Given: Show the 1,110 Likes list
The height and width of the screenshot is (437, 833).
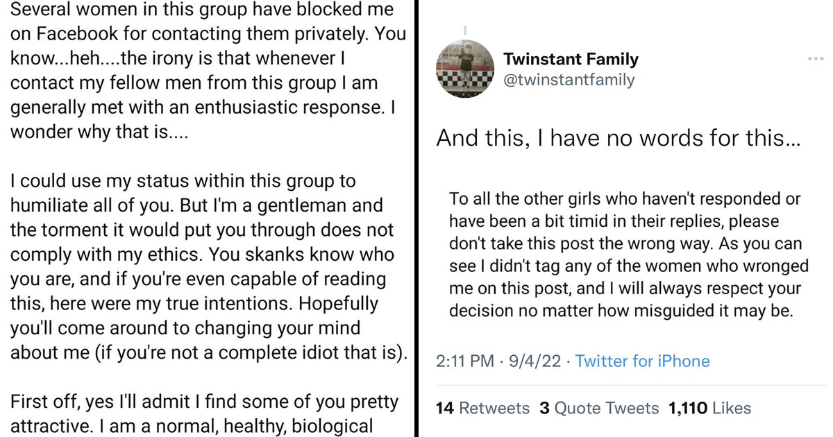Looking at the screenshot, I should 709,409.
